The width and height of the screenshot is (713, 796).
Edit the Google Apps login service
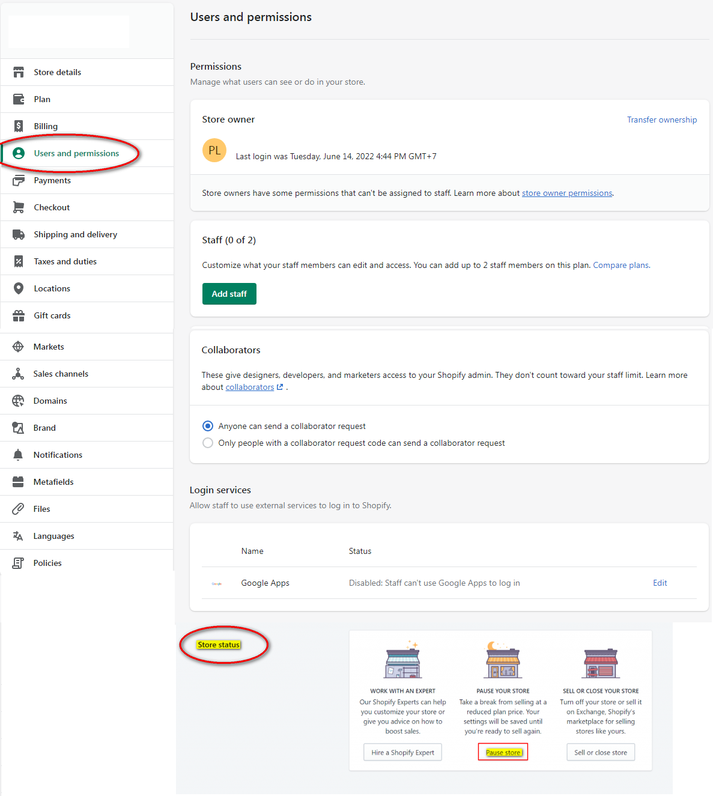(660, 583)
